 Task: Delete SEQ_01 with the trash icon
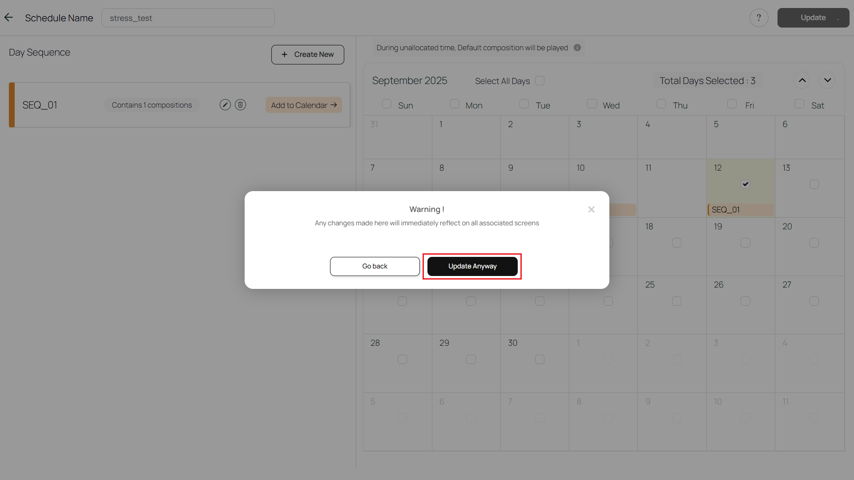(240, 105)
